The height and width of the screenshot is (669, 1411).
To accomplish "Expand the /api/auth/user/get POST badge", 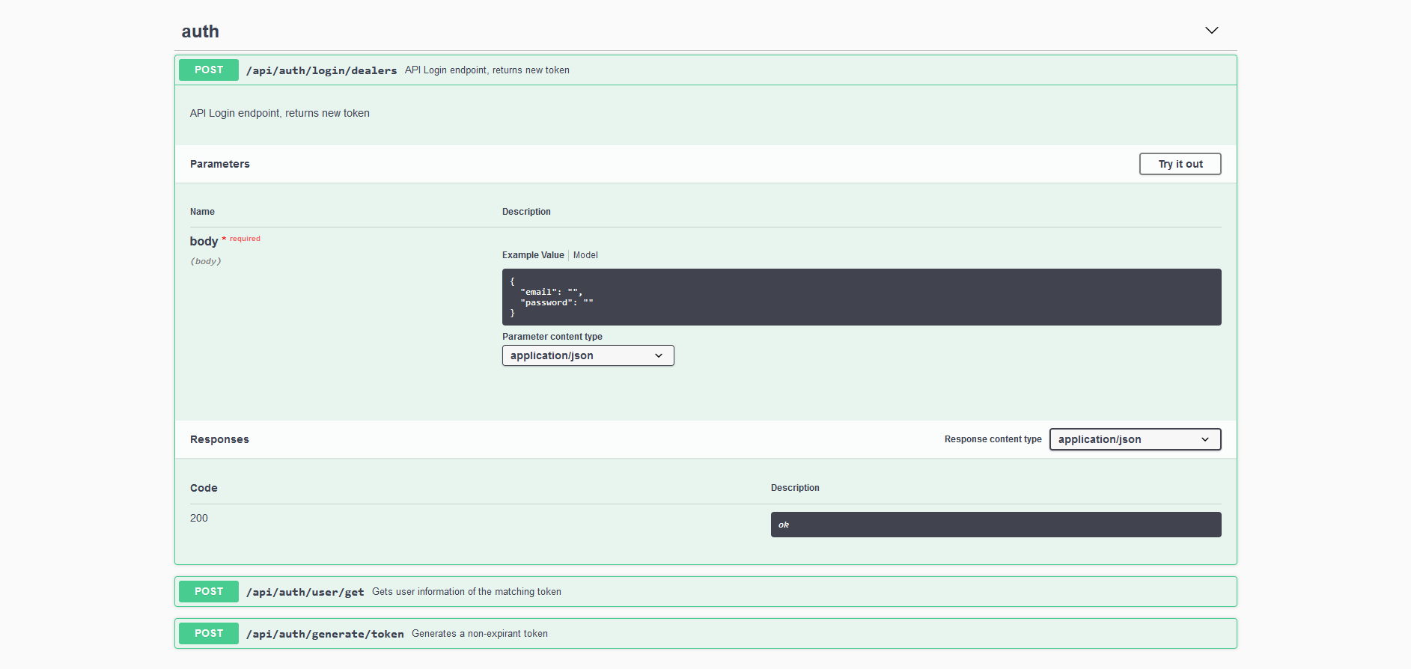I will coord(209,591).
